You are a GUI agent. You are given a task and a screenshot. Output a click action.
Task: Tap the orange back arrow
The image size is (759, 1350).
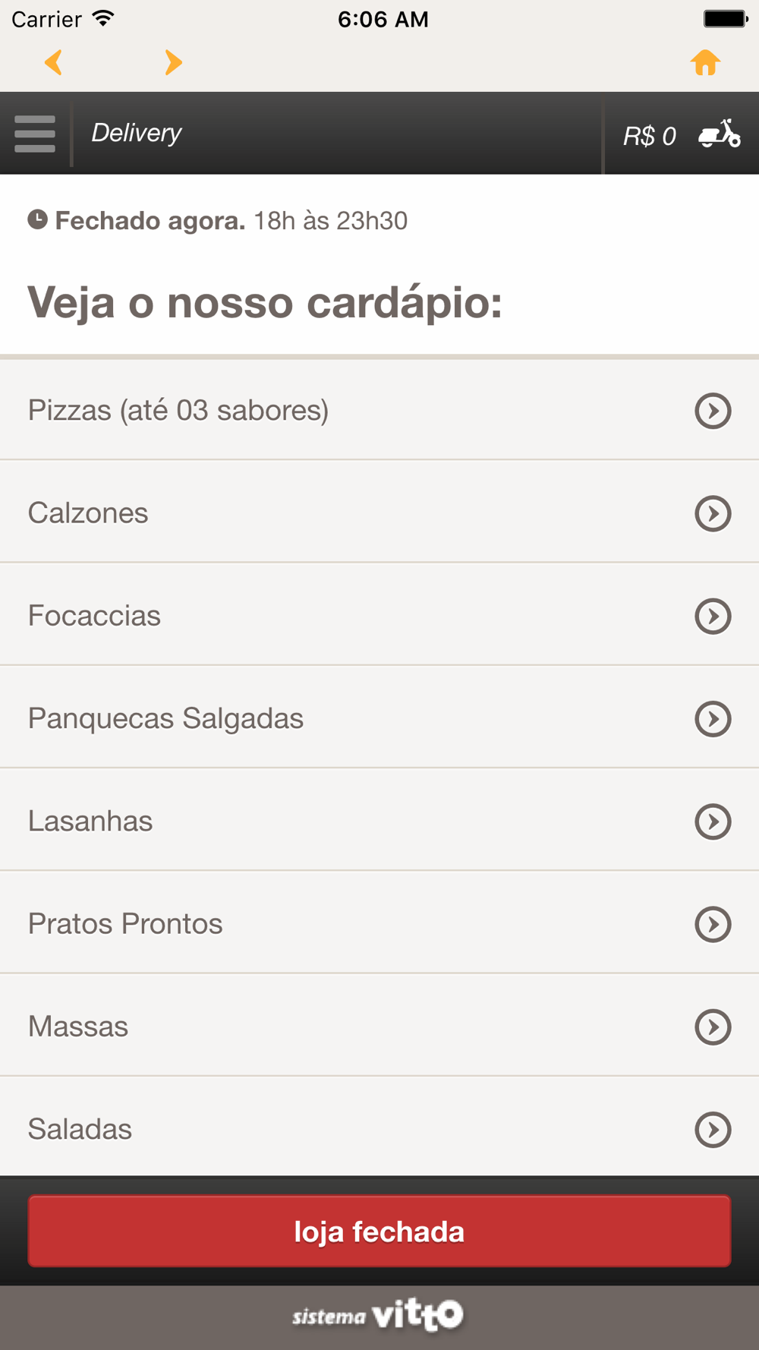pos(53,62)
